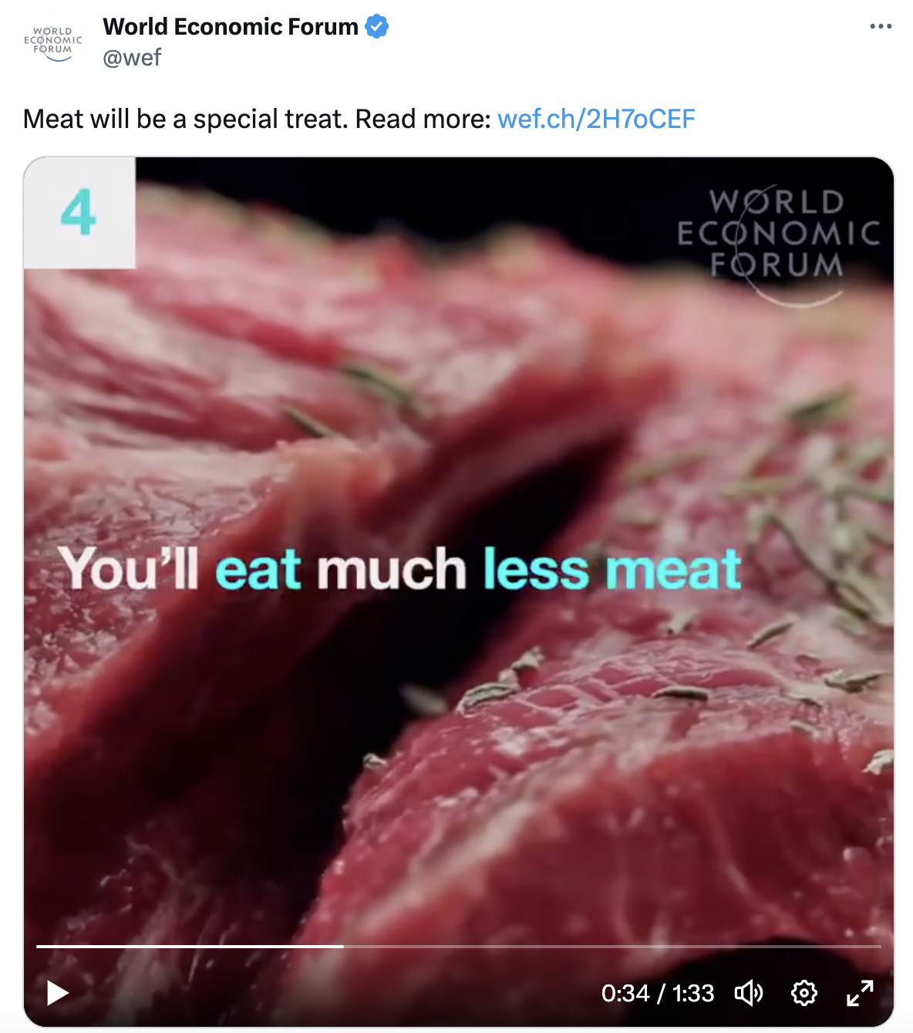Open the three-dot more options menu
The image size is (913, 1033).
881,26
